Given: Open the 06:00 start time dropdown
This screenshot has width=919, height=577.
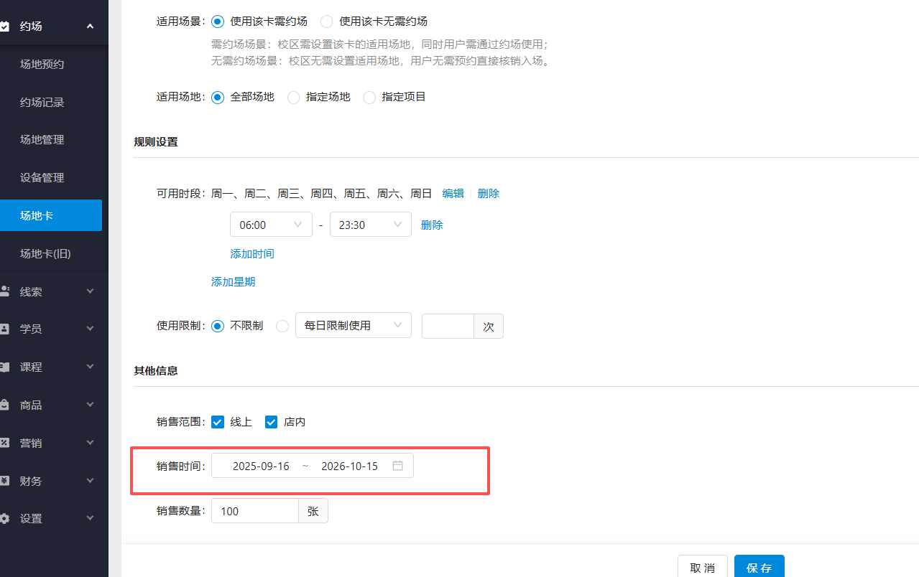Looking at the screenshot, I should tap(271, 224).
